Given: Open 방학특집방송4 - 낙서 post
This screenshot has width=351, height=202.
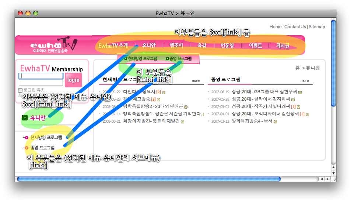Looking at the screenshot, I should point(252,121).
